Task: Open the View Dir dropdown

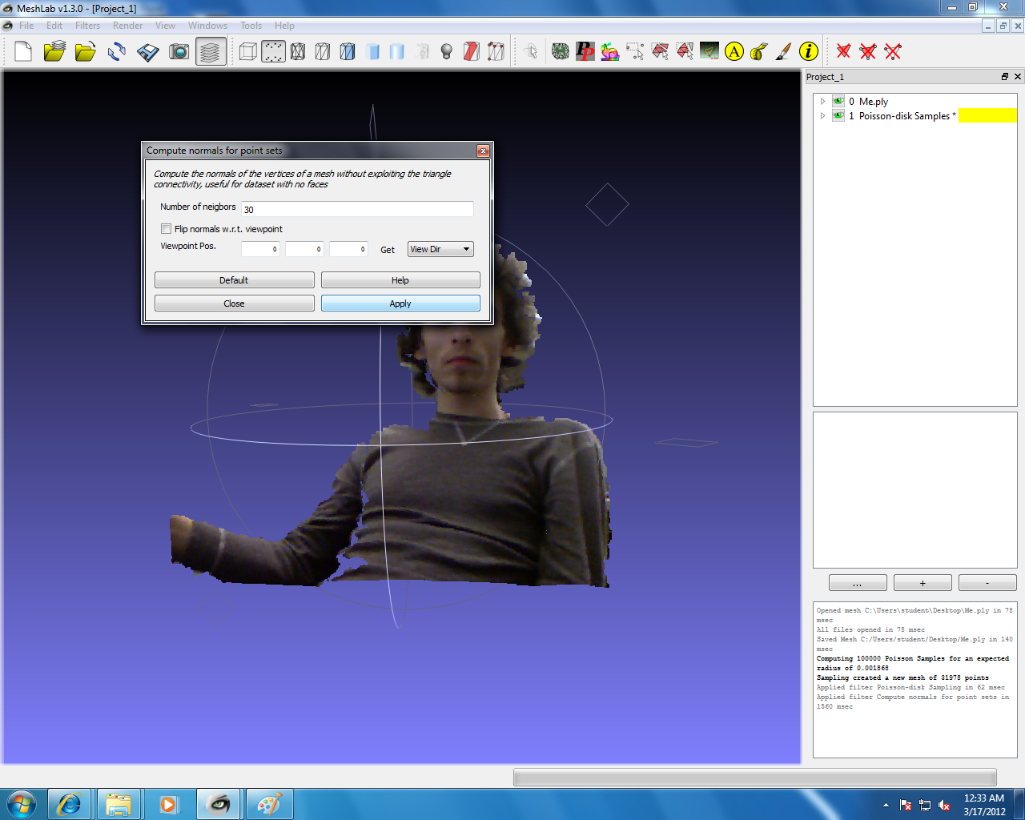Action: coord(440,249)
